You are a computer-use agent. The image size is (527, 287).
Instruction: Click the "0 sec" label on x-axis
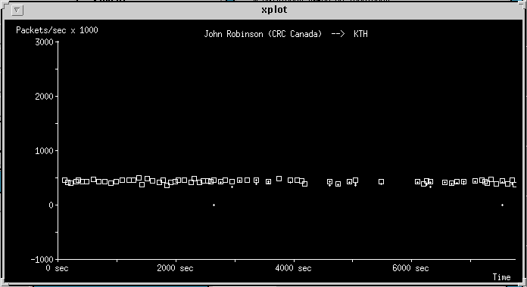(57, 268)
